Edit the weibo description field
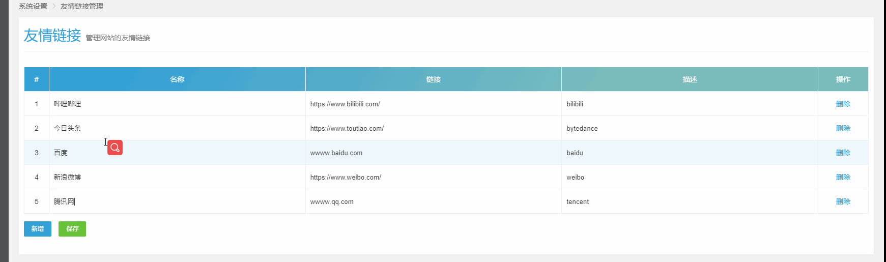The image size is (886, 262). click(690, 177)
